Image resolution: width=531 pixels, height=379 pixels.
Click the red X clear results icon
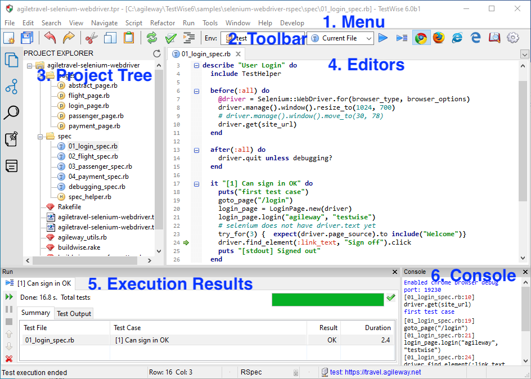[9, 358]
